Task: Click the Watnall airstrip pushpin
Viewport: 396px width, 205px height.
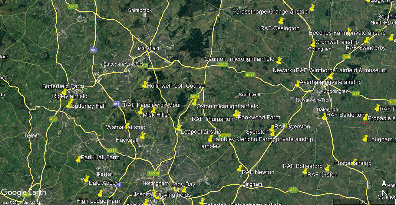Action: coord(127,126)
